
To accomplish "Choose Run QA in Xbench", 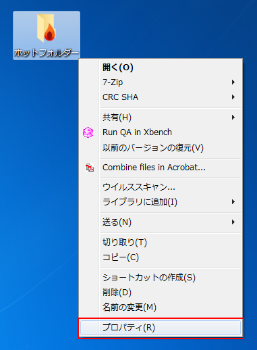I will pos(161,132).
